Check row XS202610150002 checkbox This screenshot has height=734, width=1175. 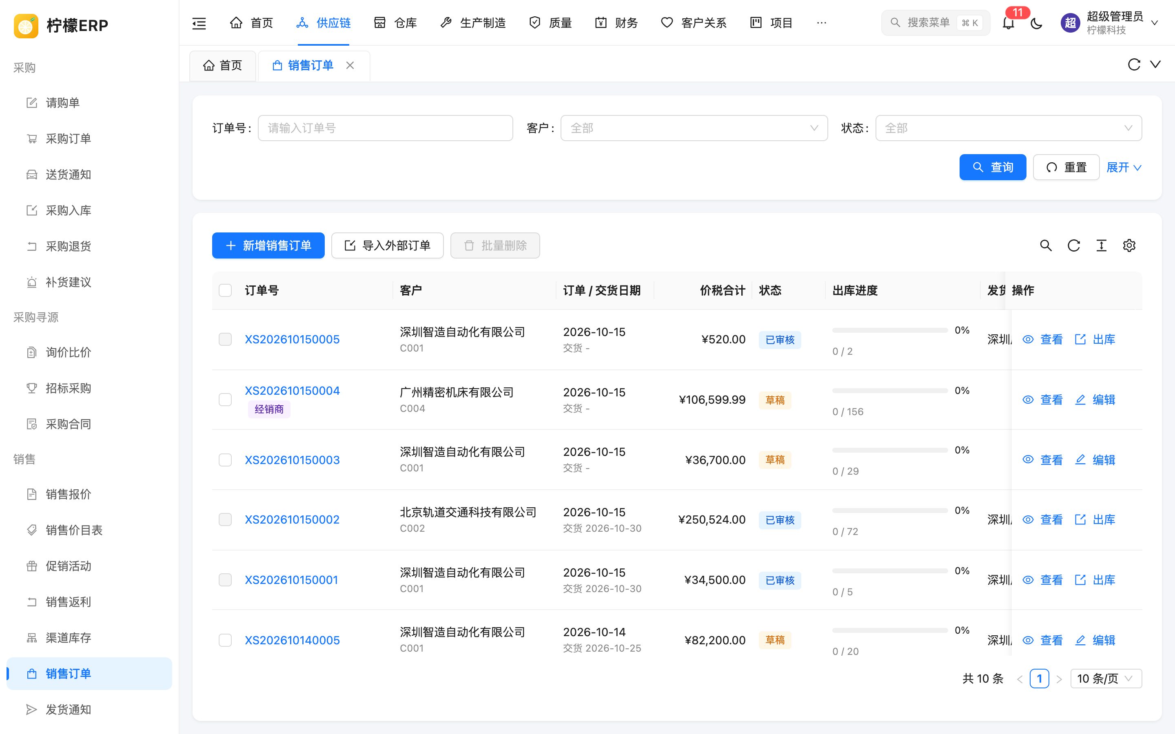[x=225, y=520]
